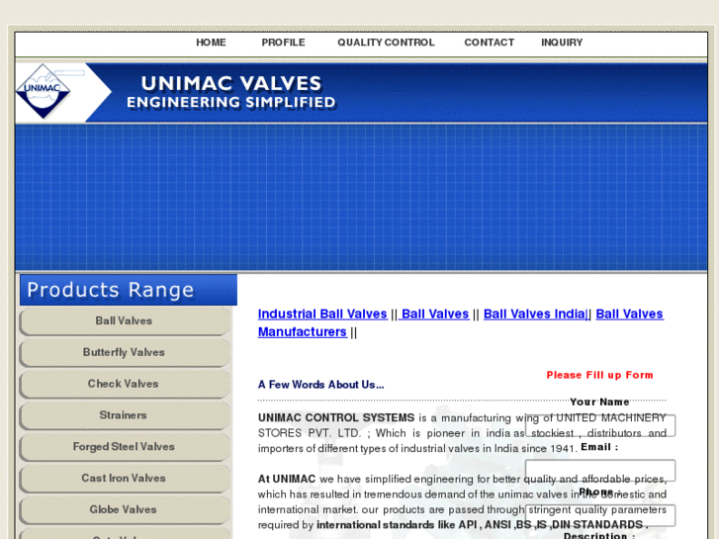
Task: Select Butterfly Valves in Products Range
Action: click(x=125, y=352)
